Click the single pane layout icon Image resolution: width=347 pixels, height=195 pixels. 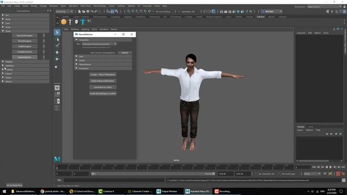(57, 88)
